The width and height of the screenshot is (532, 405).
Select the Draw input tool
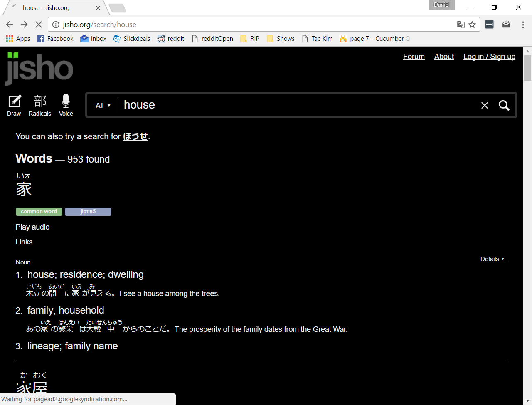pyautogui.click(x=14, y=105)
